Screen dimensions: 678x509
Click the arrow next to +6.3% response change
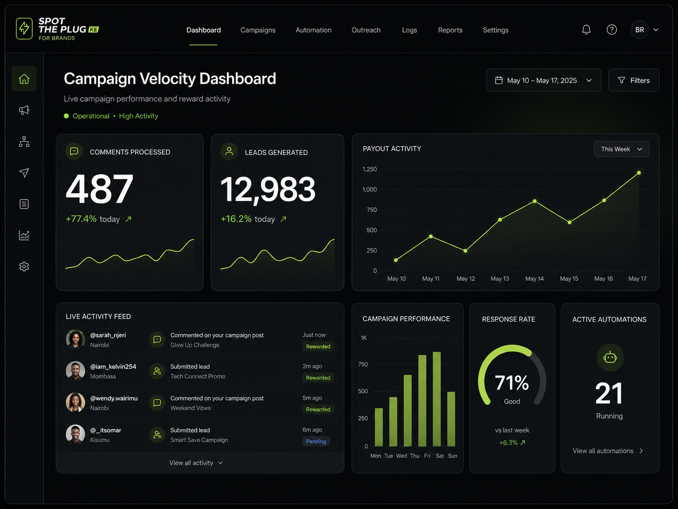(x=523, y=442)
